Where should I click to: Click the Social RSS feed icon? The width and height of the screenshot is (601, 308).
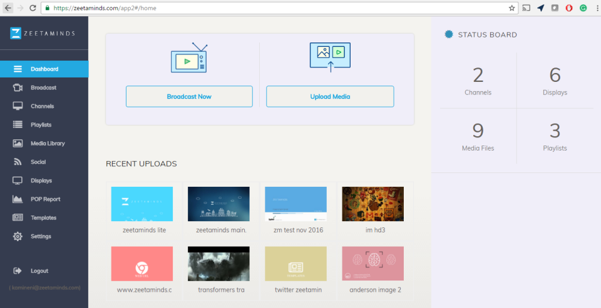18,162
